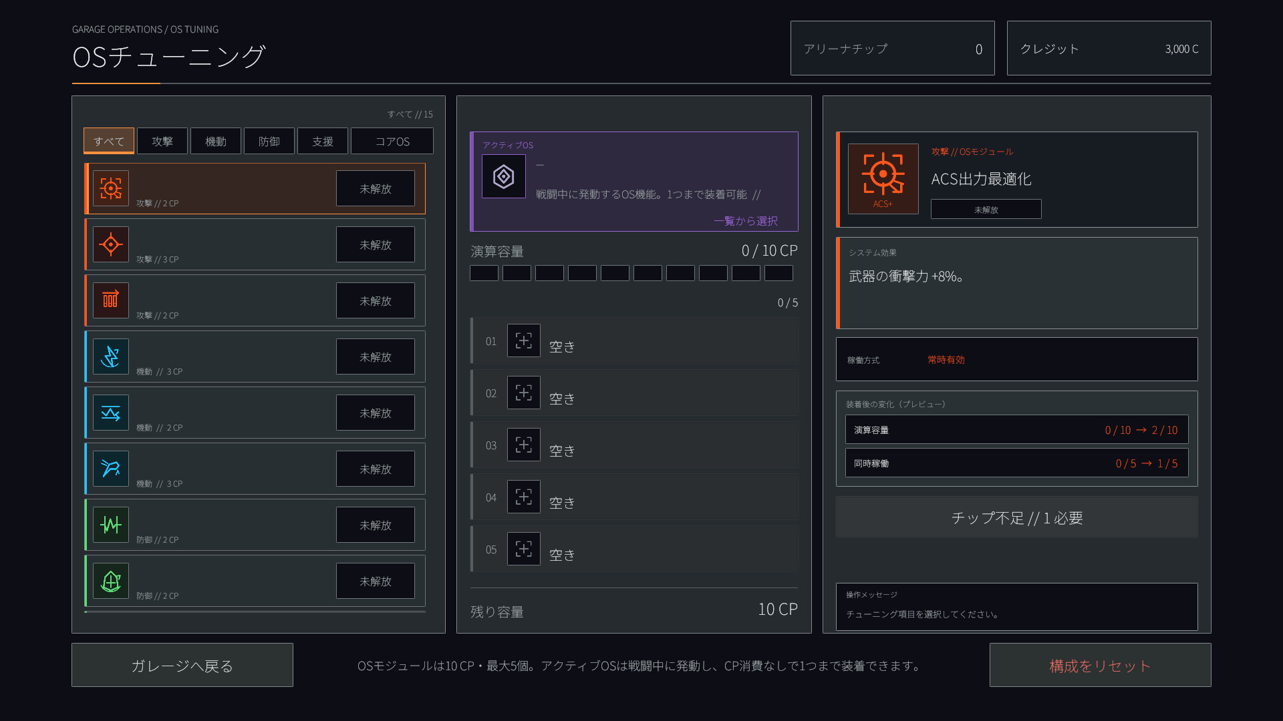Open the 機動 filter tab
Viewport: 1283px width, 721px height.
[x=216, y=141]
